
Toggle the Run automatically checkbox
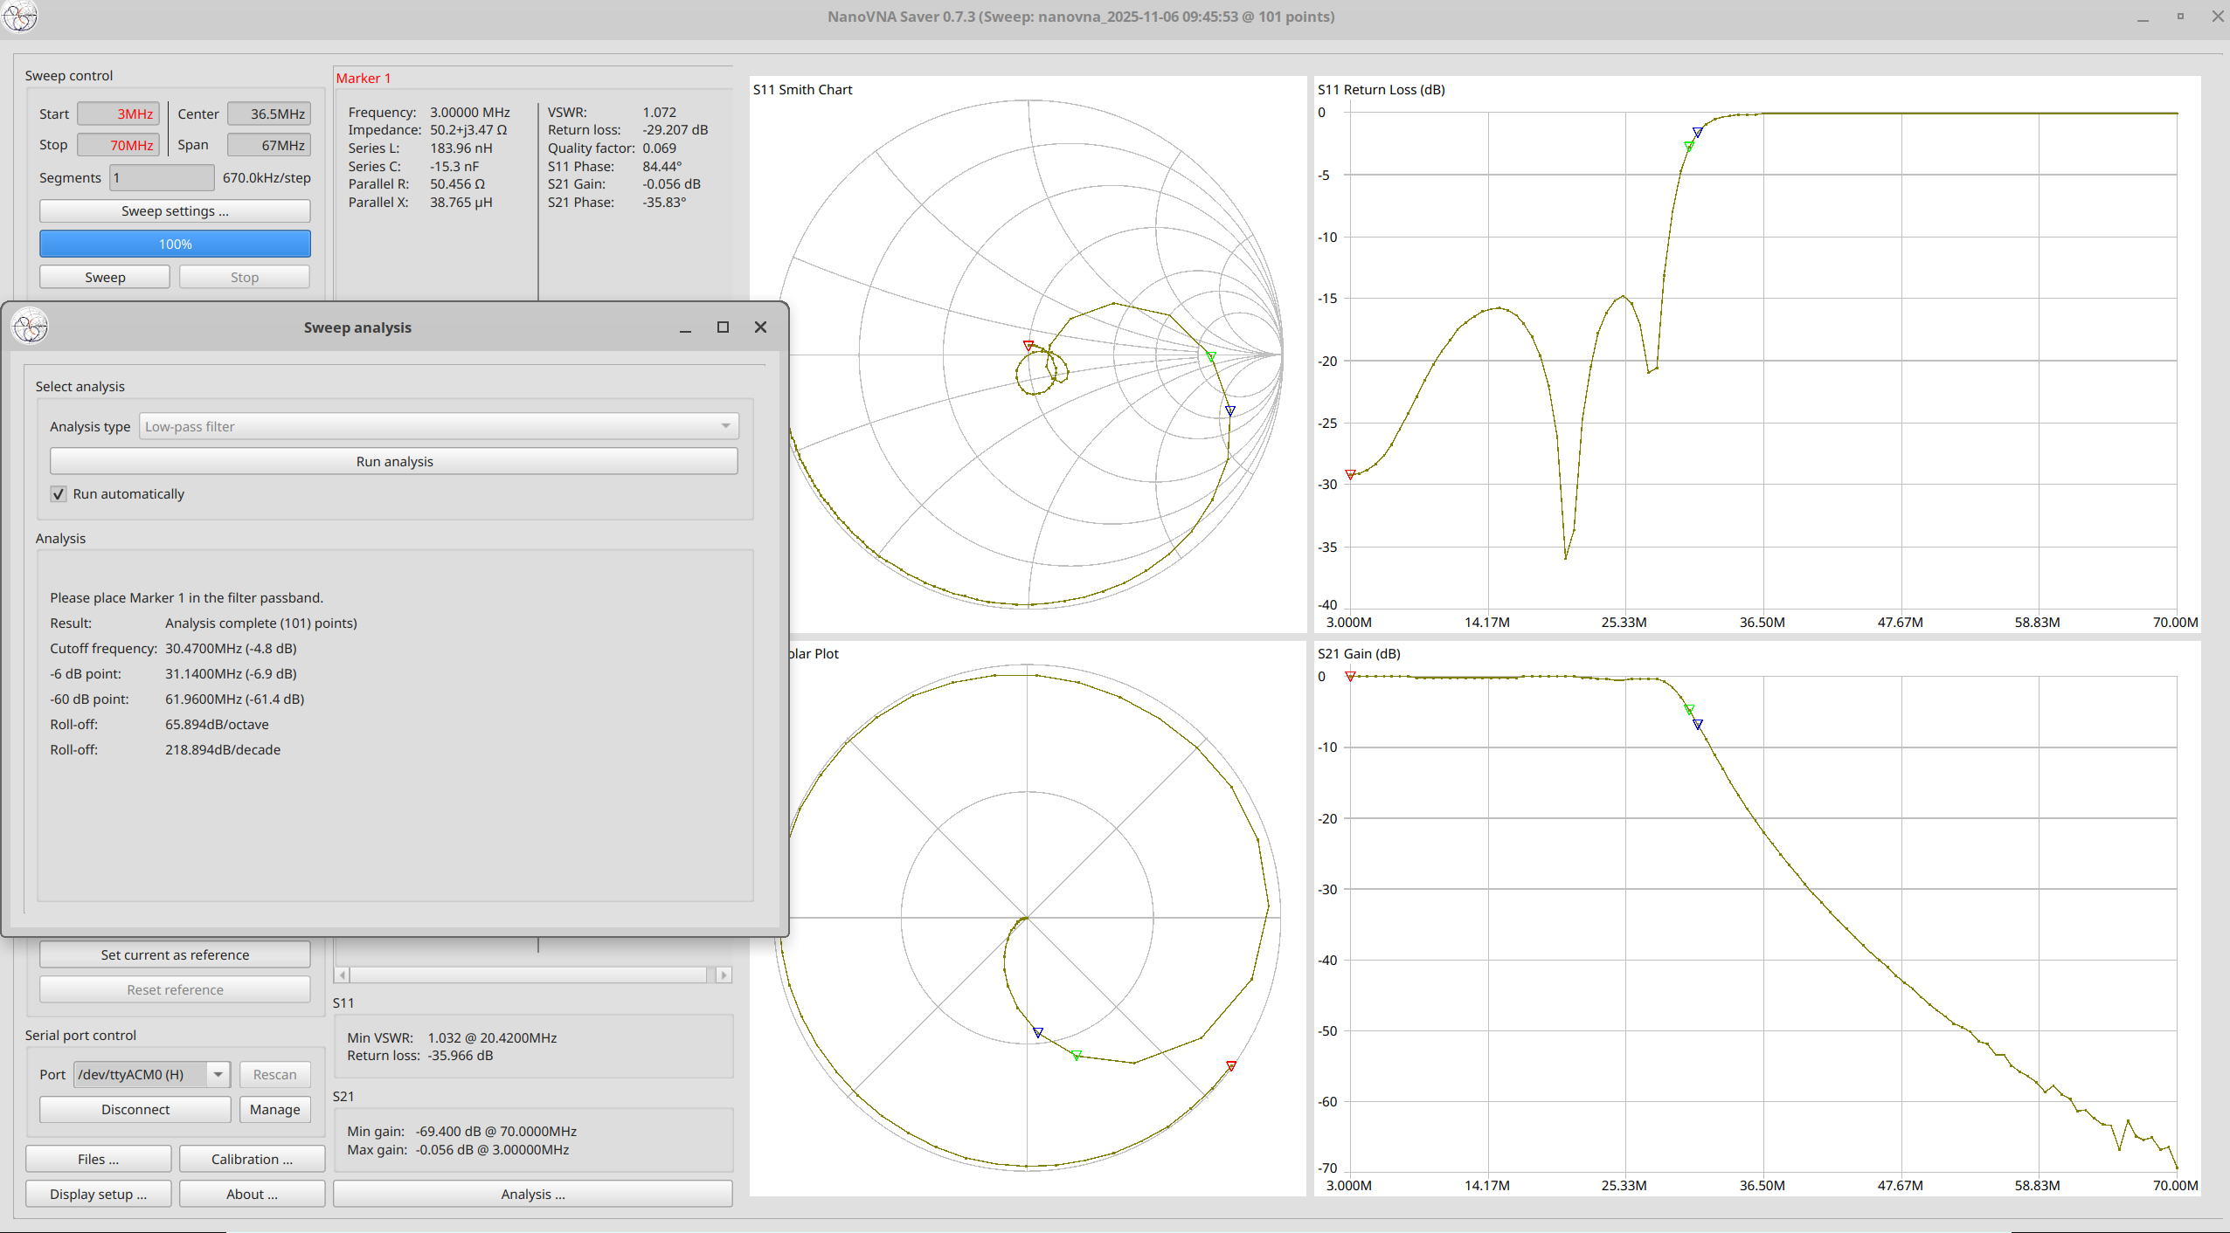[59, 494]
